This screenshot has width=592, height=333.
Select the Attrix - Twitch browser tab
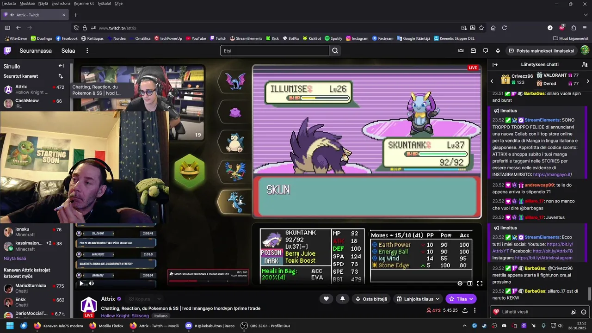(35, 15)
